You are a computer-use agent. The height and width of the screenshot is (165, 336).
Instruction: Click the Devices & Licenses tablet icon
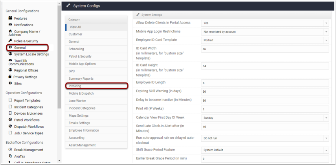(10, 113)
